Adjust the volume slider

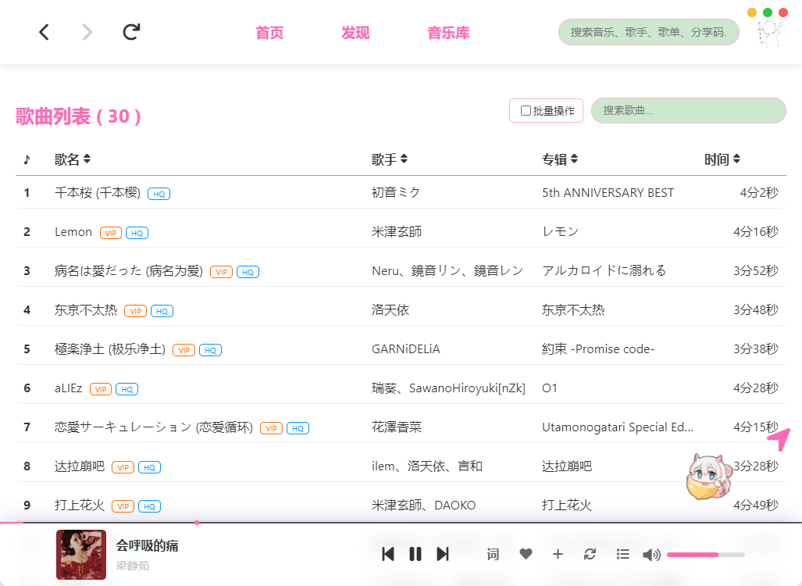click(705, 554)
